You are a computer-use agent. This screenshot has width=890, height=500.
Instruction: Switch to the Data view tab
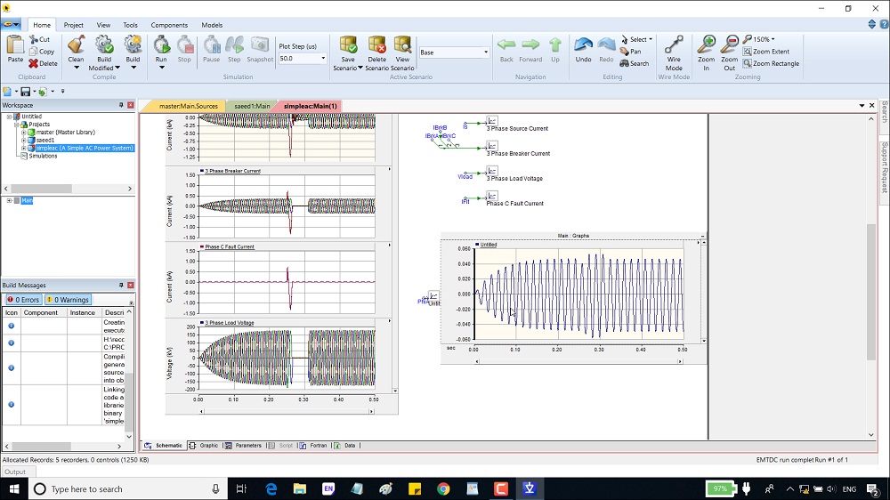tap(345, 446)
